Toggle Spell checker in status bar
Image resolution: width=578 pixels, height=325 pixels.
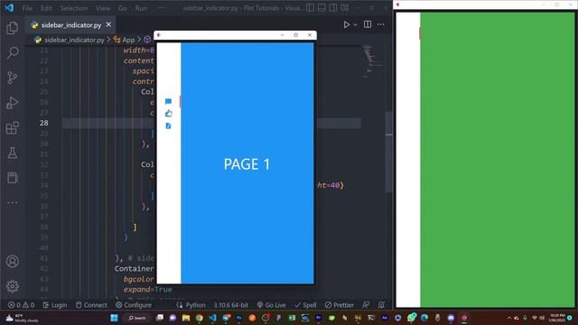click(x=305, y=305)
